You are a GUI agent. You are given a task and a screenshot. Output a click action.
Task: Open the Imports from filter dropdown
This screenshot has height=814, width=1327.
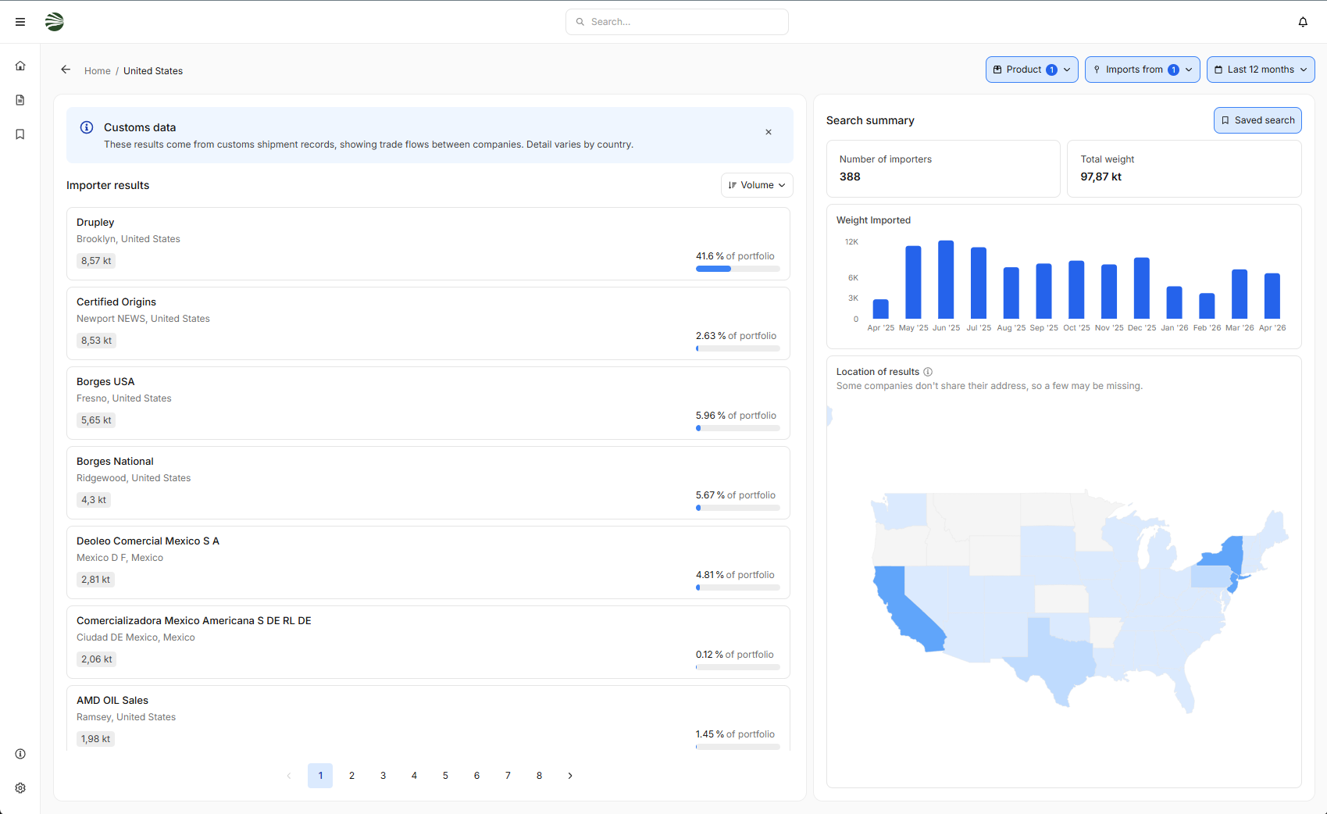(x=1142, y=70)
